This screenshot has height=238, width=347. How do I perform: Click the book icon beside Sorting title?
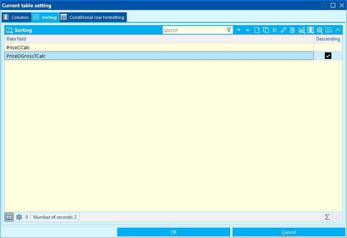click(x=9, y=30)
